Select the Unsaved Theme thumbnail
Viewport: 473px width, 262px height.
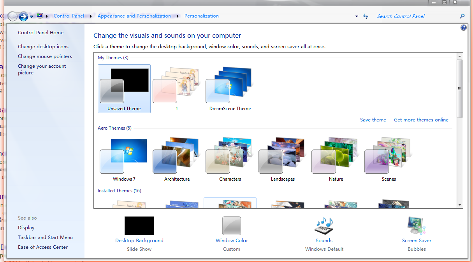[124, 89]
